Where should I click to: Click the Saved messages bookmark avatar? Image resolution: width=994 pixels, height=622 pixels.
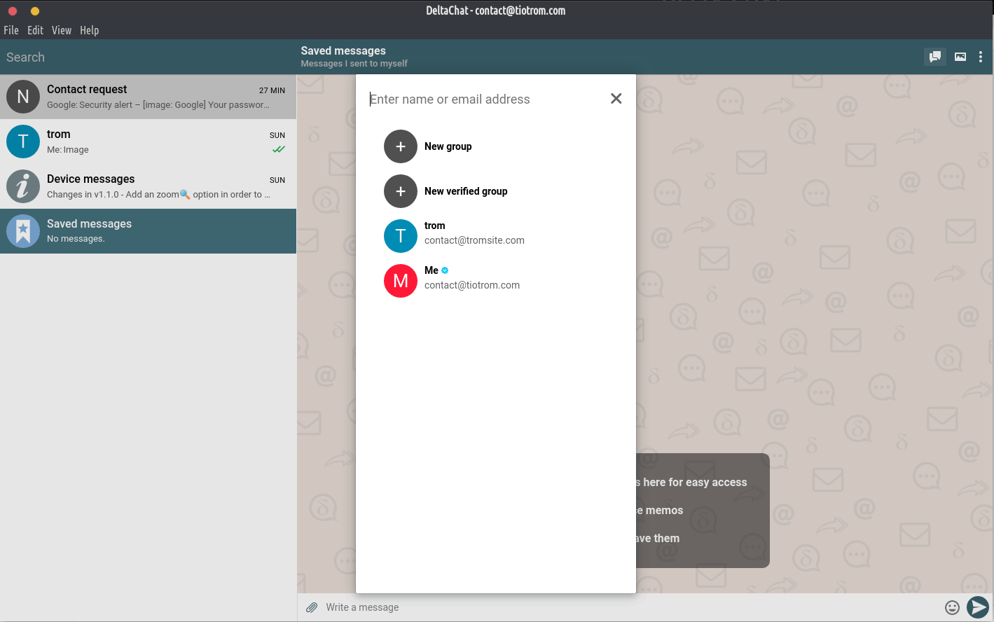(x=23, y=231)
